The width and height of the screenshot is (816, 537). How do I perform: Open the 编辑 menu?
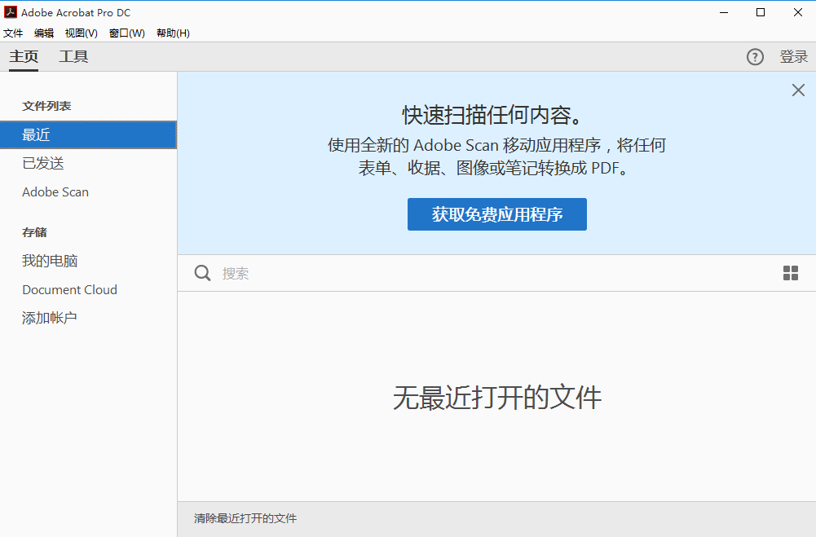[44, 33]
